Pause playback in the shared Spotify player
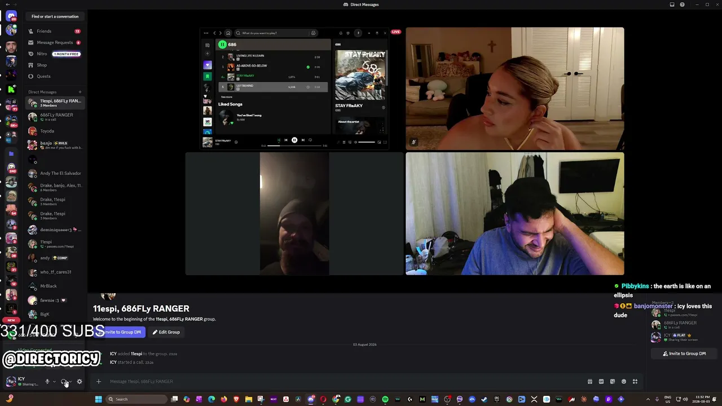722x406 pixels. [x=294, y=140]
